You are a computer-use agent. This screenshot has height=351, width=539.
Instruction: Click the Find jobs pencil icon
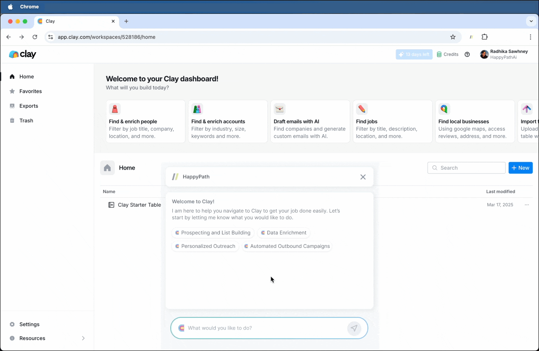click(x=362, y=109)
